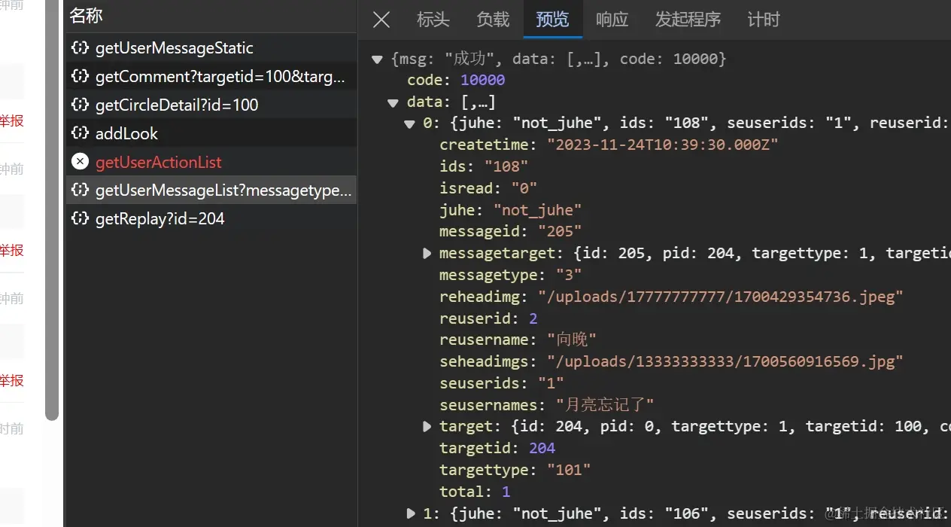951x527 pixels.
Task: Click the getUserMessageStatic JSON type icon
Action: (x=80, y=48)
